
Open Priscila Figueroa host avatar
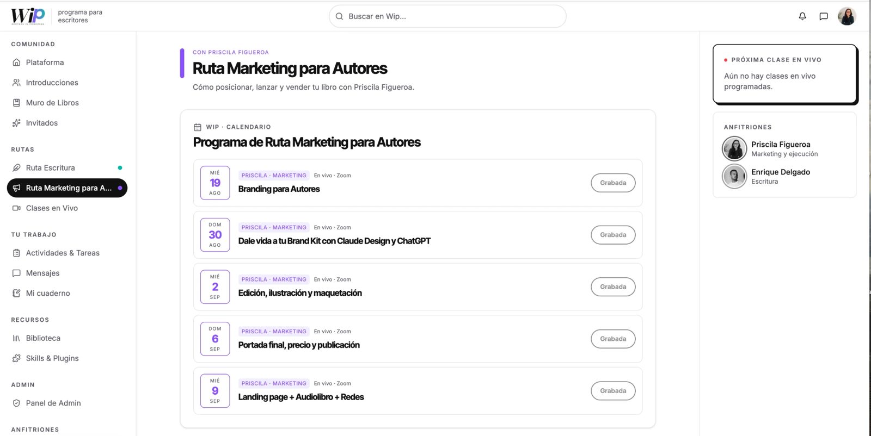(x=734, y=148)
